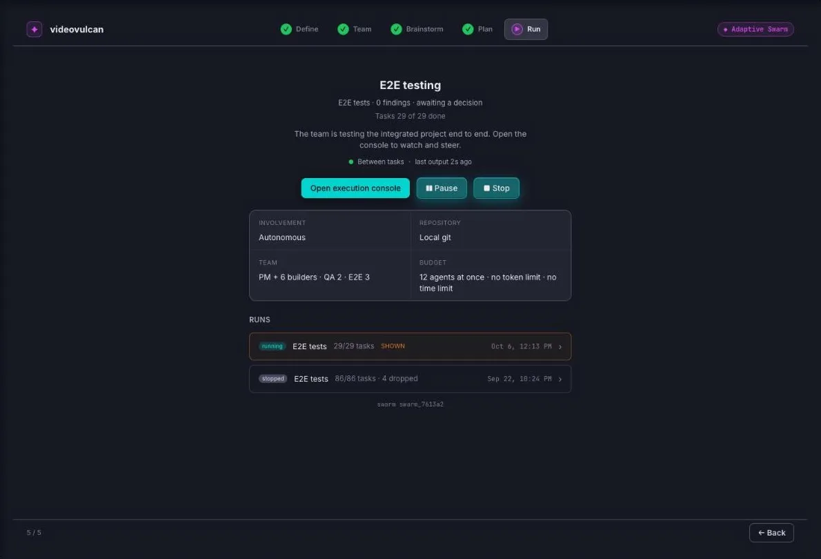Go to the Team step
Viewport: 821px width, 559px height.
click(355, 30)
